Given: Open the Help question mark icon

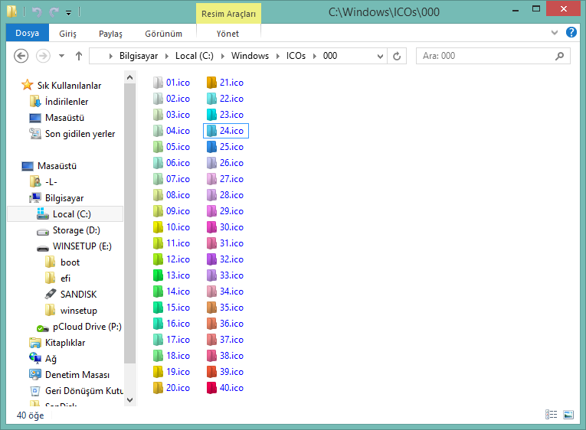Looking at the screenshot, I should click(x=571, y=32).
